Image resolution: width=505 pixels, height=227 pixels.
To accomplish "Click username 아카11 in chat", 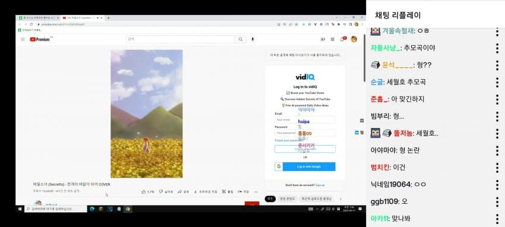I will point(380,219).
